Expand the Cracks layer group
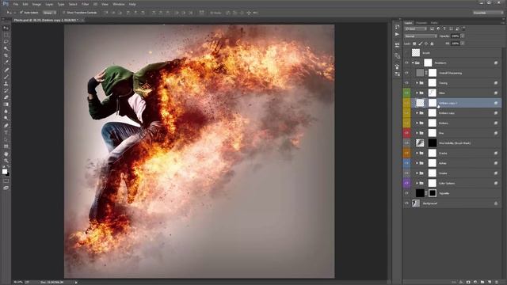 point(417,153)
